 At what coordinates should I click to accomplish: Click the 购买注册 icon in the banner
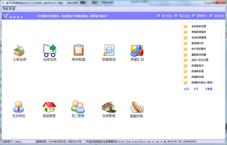pyautogui.click(x=176, y=16)
